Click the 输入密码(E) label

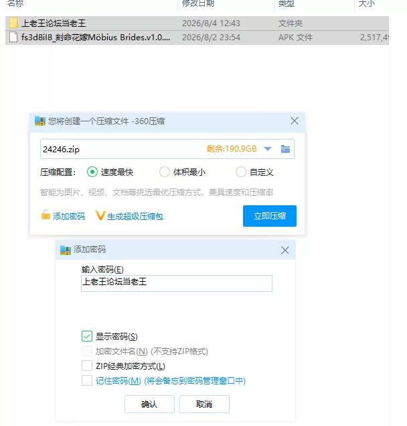(102, 270)
